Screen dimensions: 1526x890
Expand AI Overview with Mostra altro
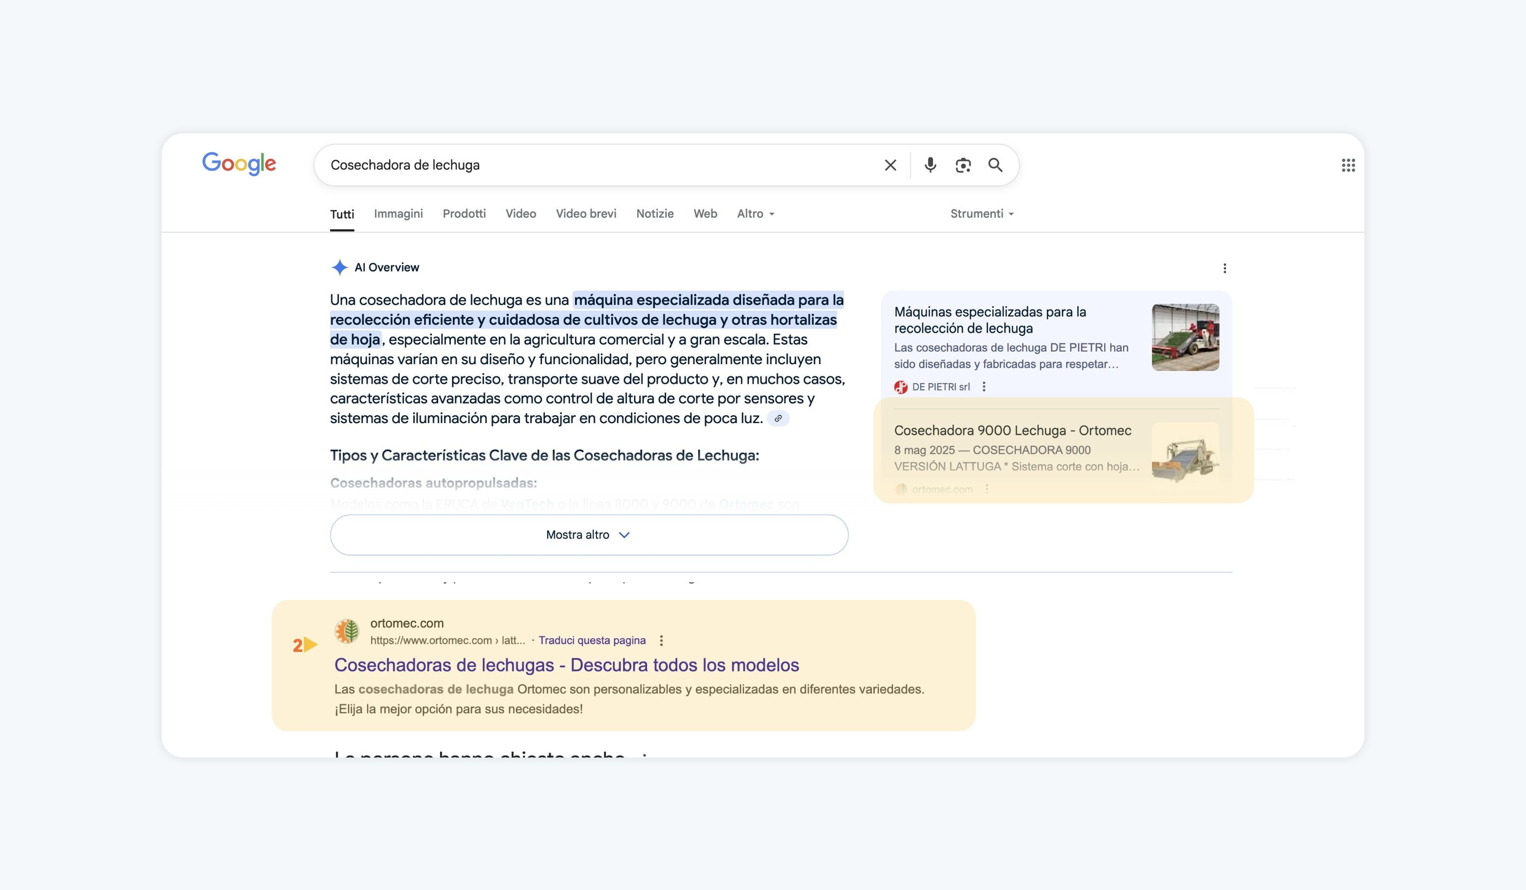coord(589,535)
